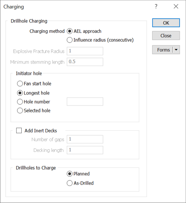Click the help question mark icon

156,6
